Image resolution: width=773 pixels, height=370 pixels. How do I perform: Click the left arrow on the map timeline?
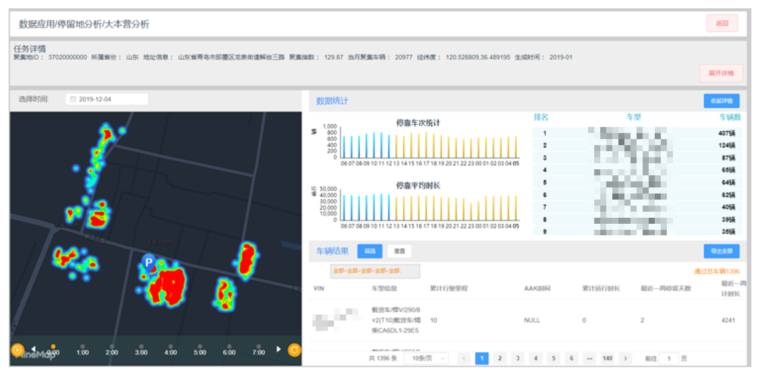(x=33, y=349)
